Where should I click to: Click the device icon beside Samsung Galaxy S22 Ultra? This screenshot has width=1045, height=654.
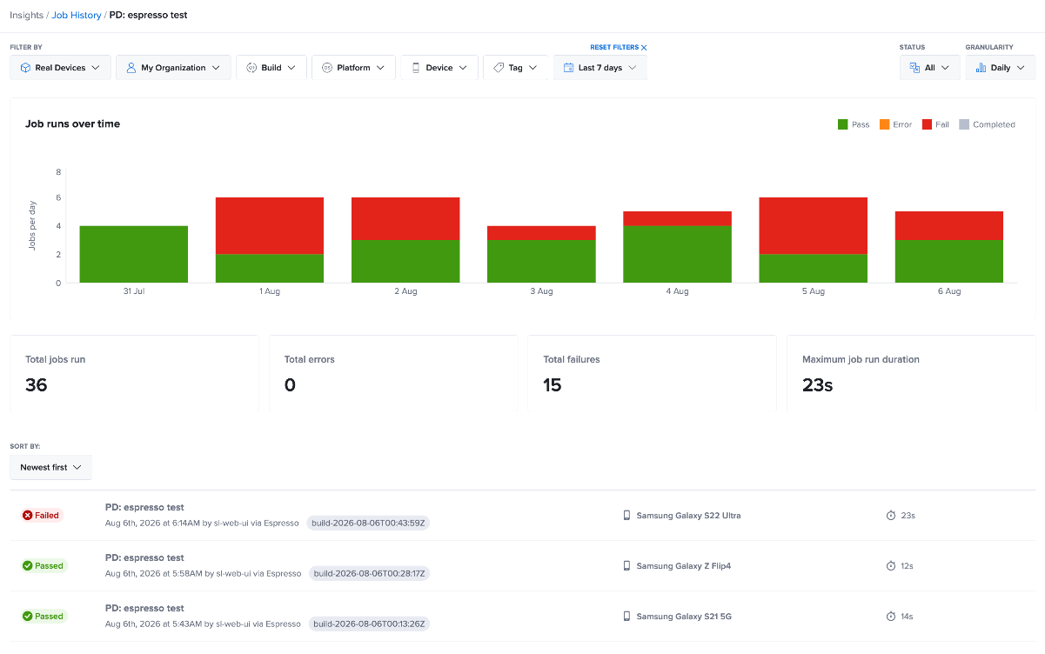[626, 516]
